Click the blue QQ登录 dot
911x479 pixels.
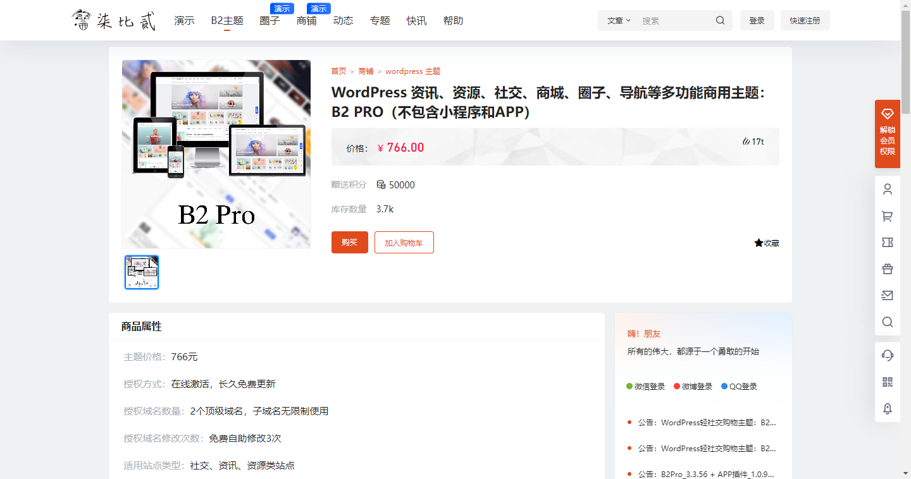coord(724,386)
